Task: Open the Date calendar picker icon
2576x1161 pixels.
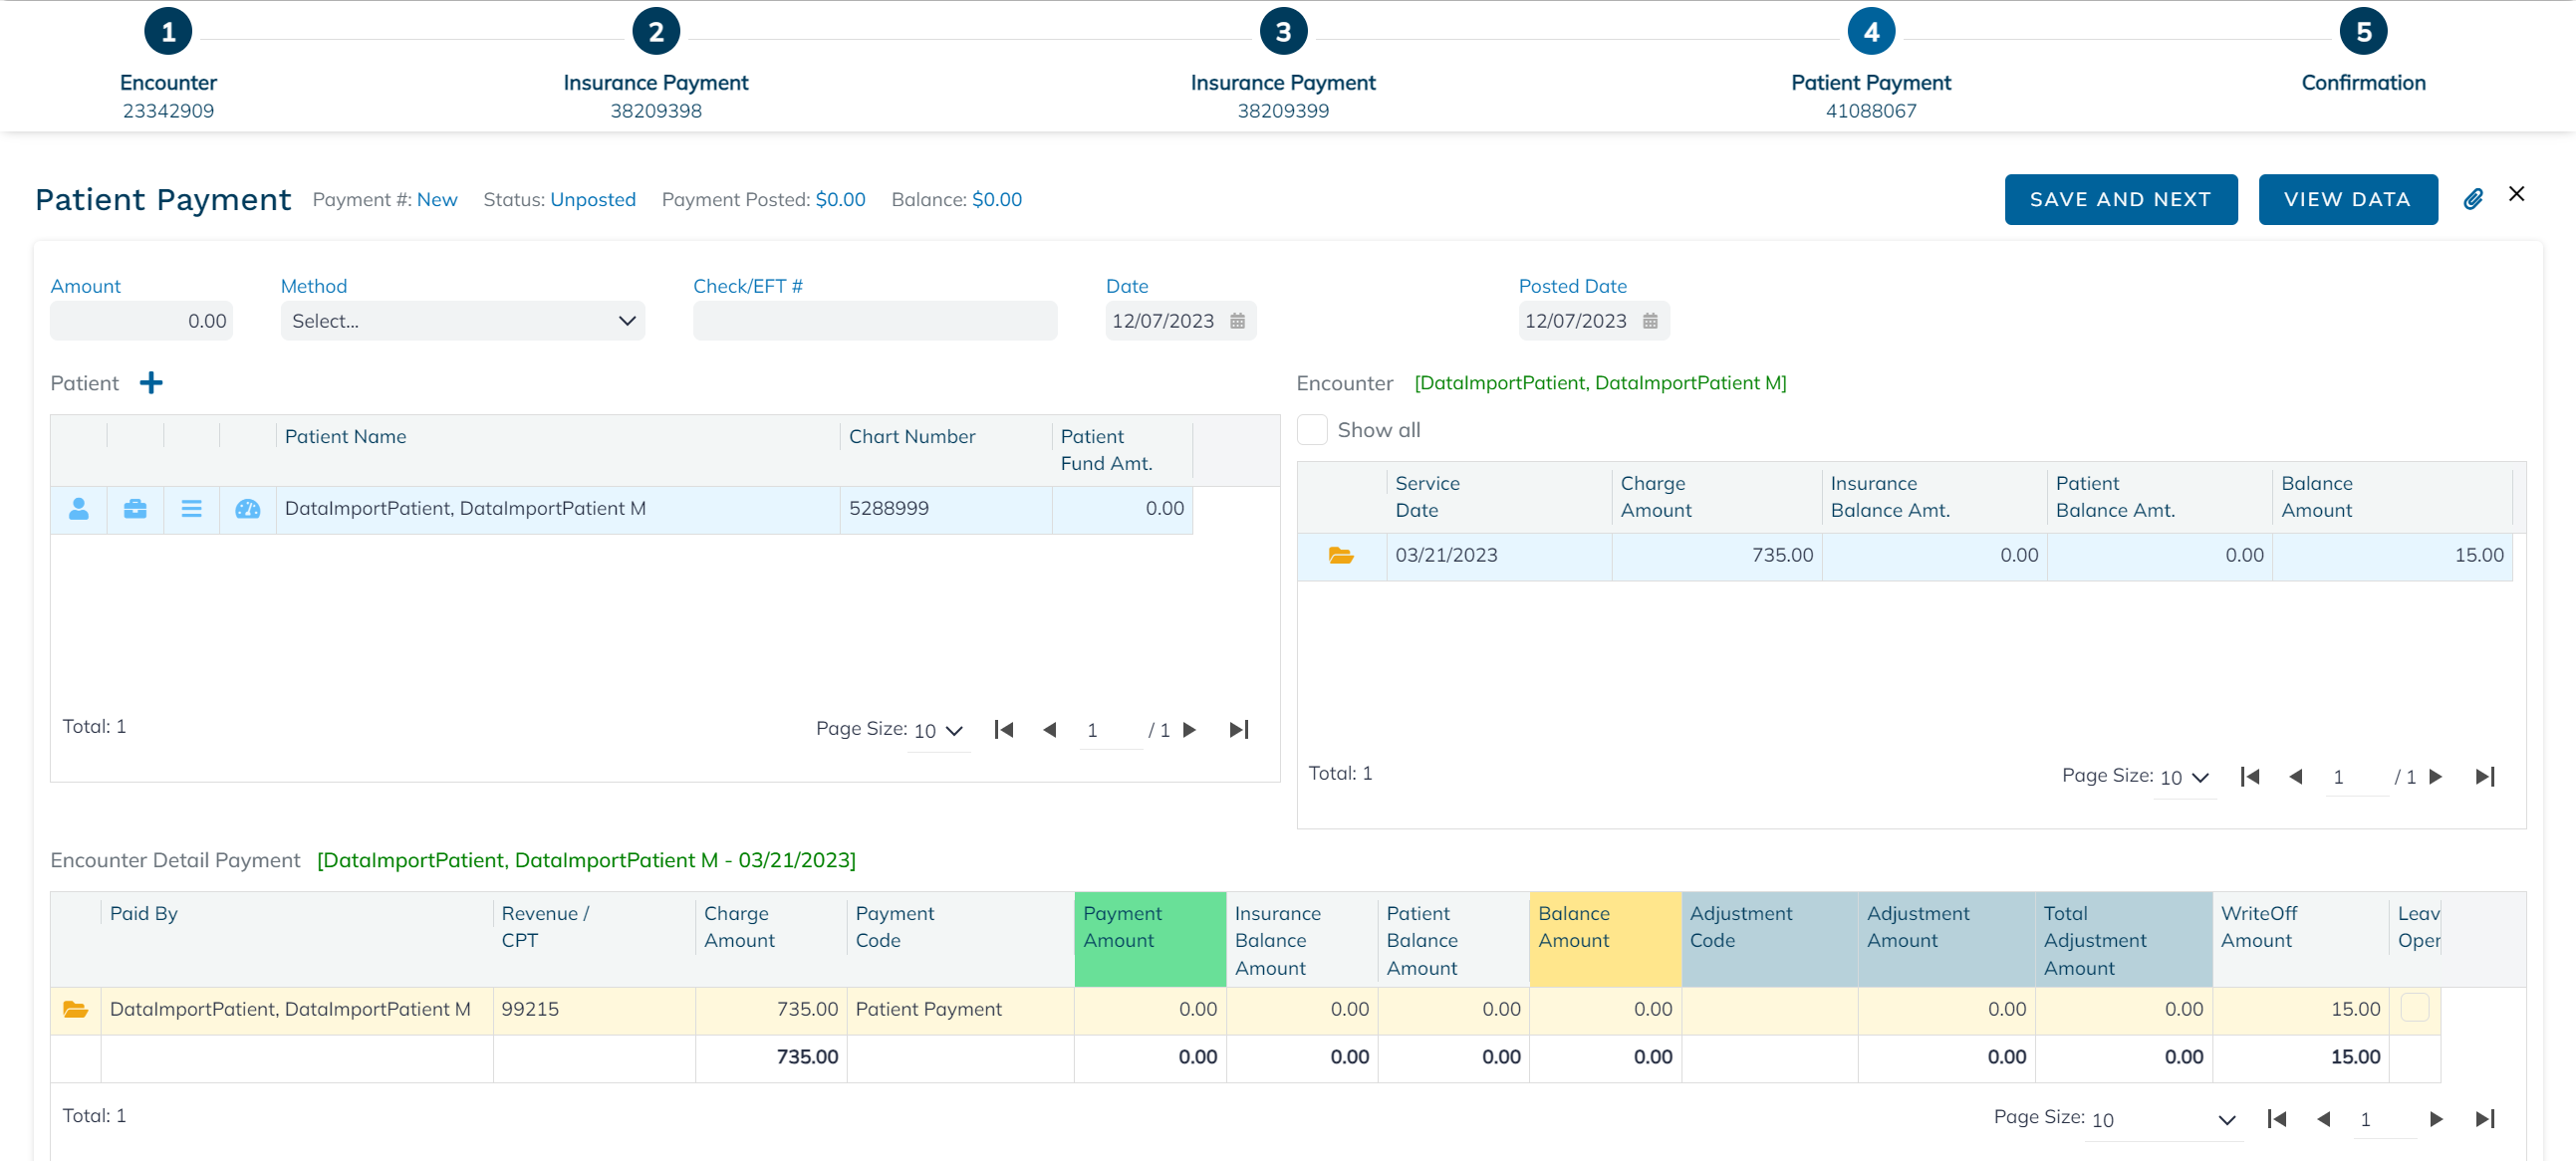Action: tap(1237, 321)
